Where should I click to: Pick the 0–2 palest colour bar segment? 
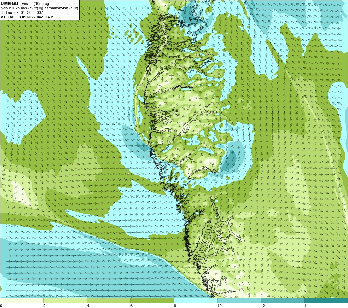[x=22, y=300]
